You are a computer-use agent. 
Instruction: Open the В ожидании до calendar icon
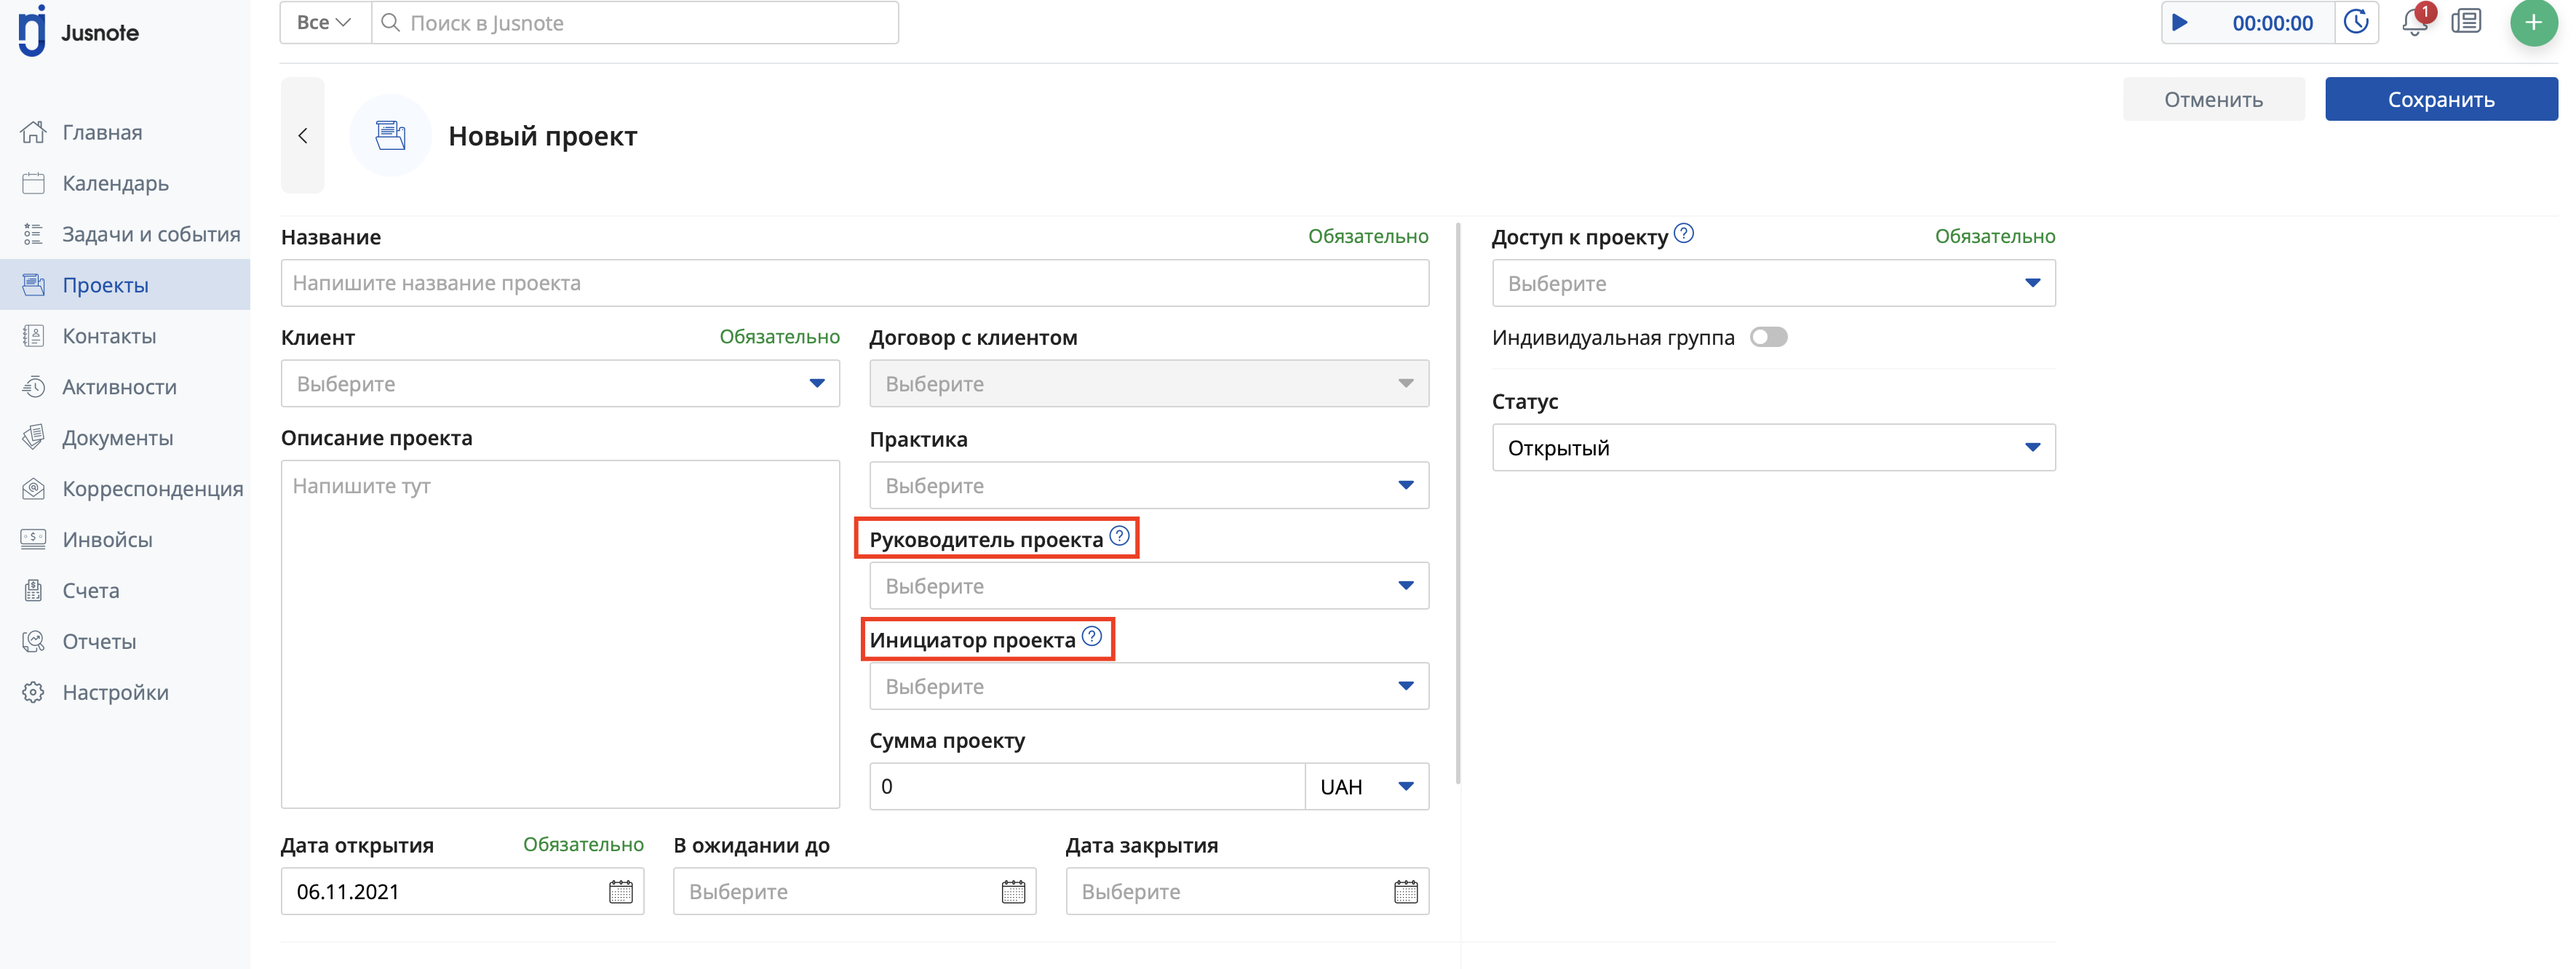click(x=1013, y=891)
